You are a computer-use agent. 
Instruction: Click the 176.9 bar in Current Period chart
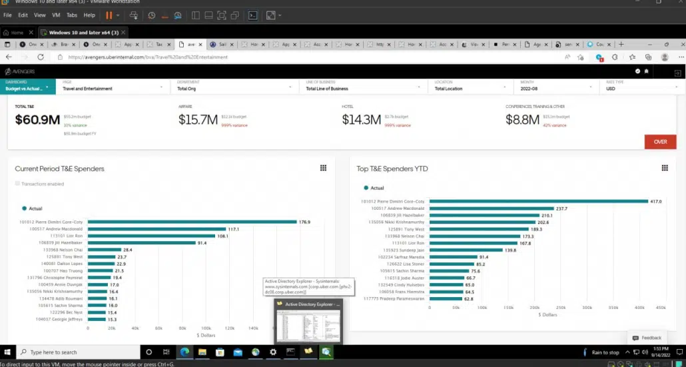[x=192, y=222]
